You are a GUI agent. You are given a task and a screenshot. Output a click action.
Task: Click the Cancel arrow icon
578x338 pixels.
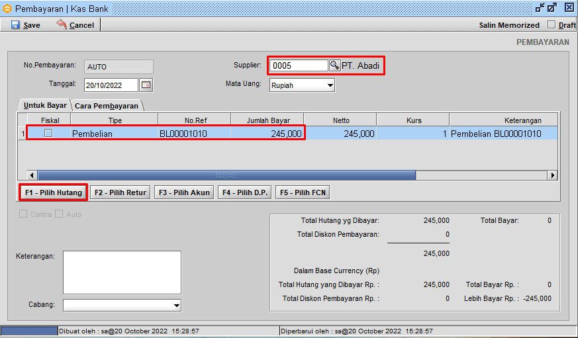62,25
